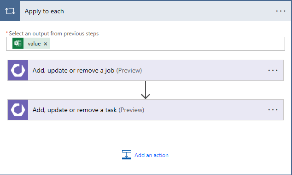Click the job action's (Preview) label
This screenshot has height=175, width=292.
[129, 70]
